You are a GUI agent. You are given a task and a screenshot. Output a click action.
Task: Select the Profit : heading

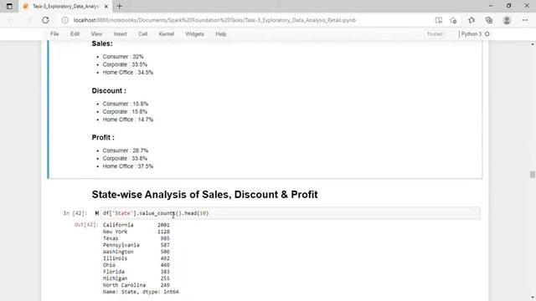[x=103, y=137]
